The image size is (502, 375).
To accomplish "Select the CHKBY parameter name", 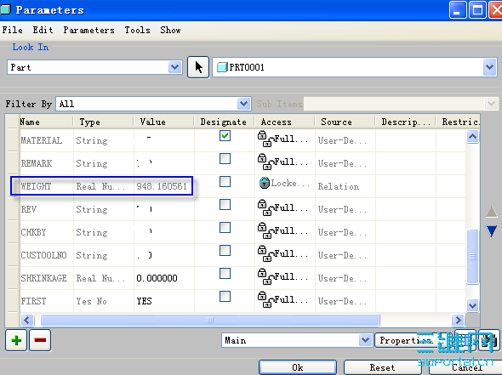I will coord(33,232).
